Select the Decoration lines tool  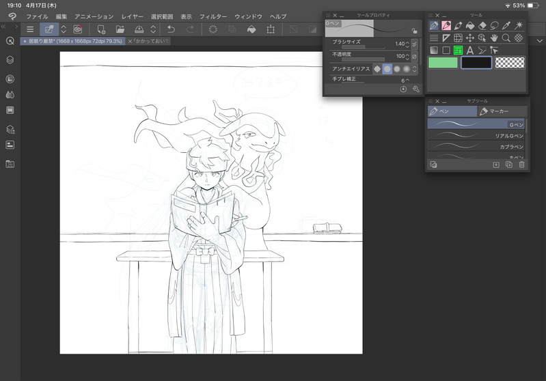coord(434,38)
